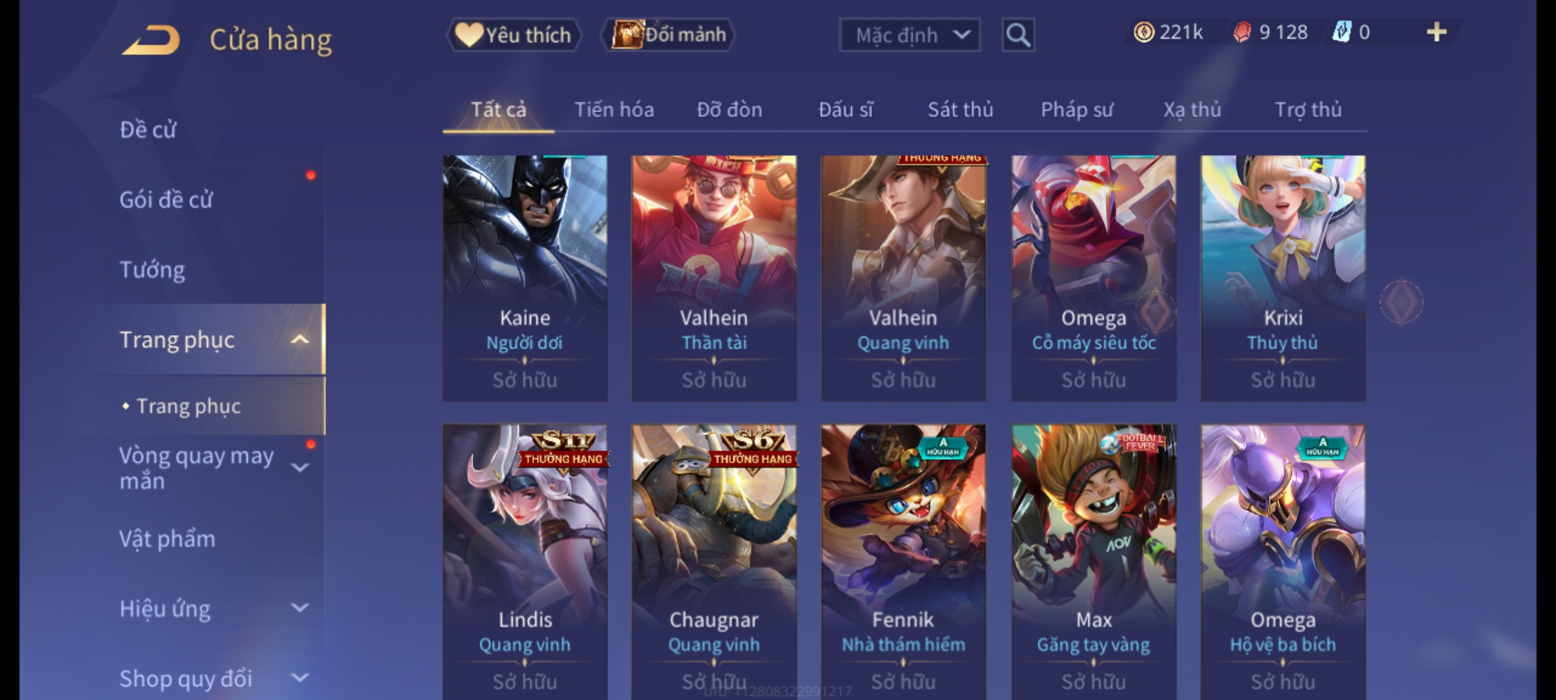
Task: Go back using the golden arrow icon
Action: click(150, 40)
